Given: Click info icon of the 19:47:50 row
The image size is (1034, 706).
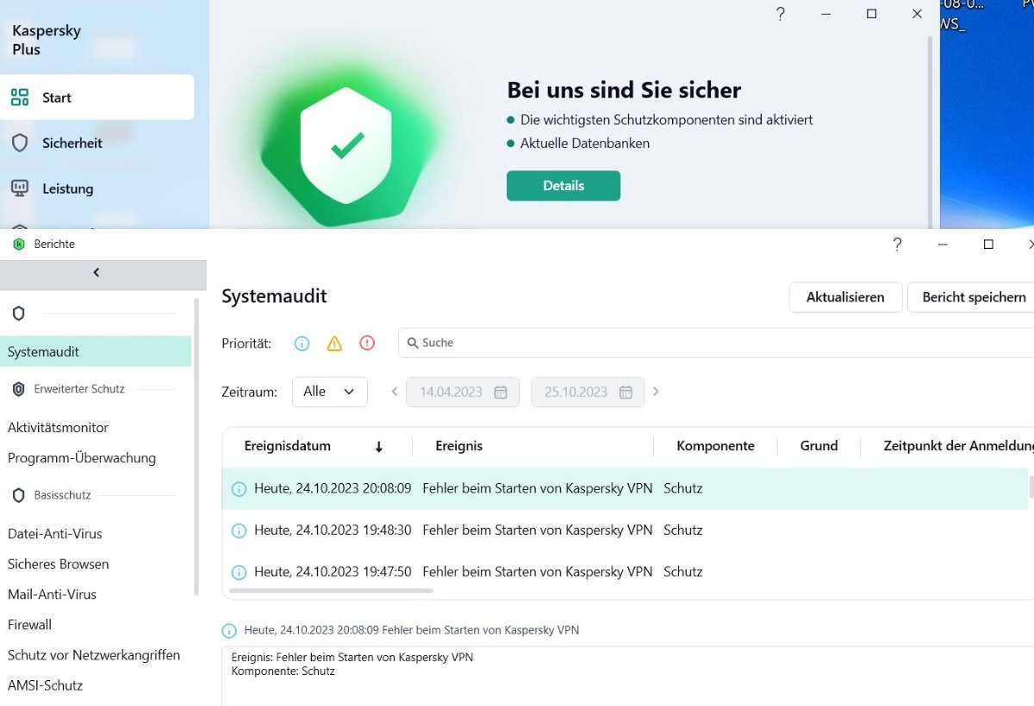Looking at the screenshot, I should (239, 573).
